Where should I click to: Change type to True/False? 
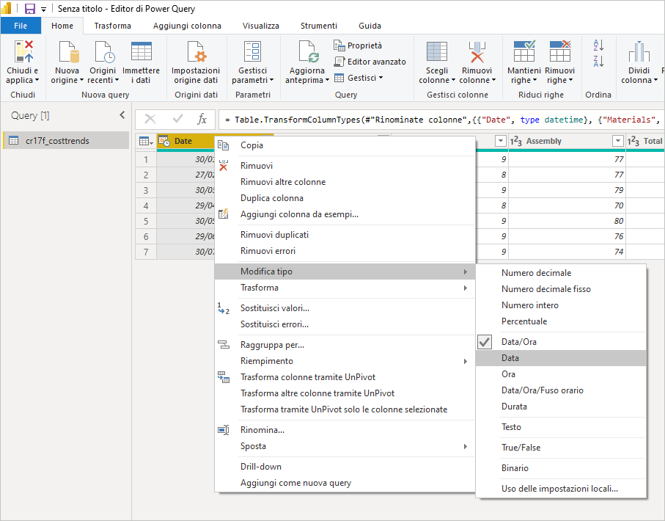point(561,448)
